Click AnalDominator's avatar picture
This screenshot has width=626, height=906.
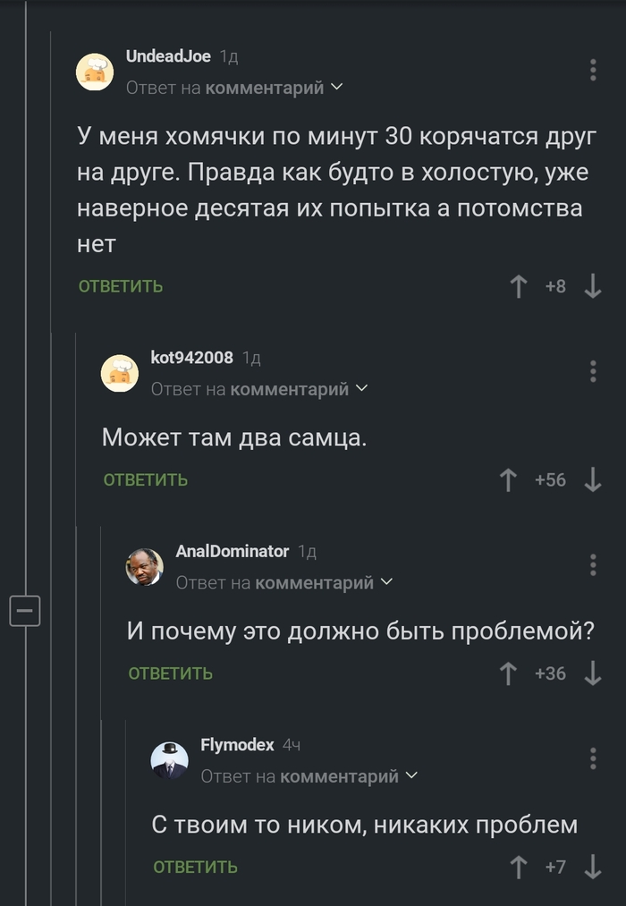[x=145, y=567]
